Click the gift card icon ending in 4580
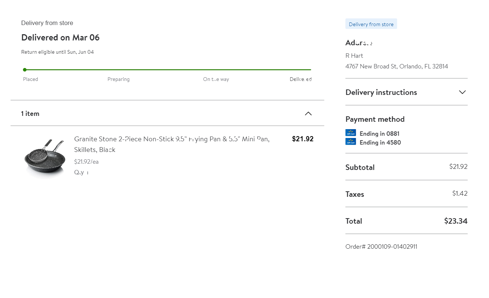 point(351,142)
